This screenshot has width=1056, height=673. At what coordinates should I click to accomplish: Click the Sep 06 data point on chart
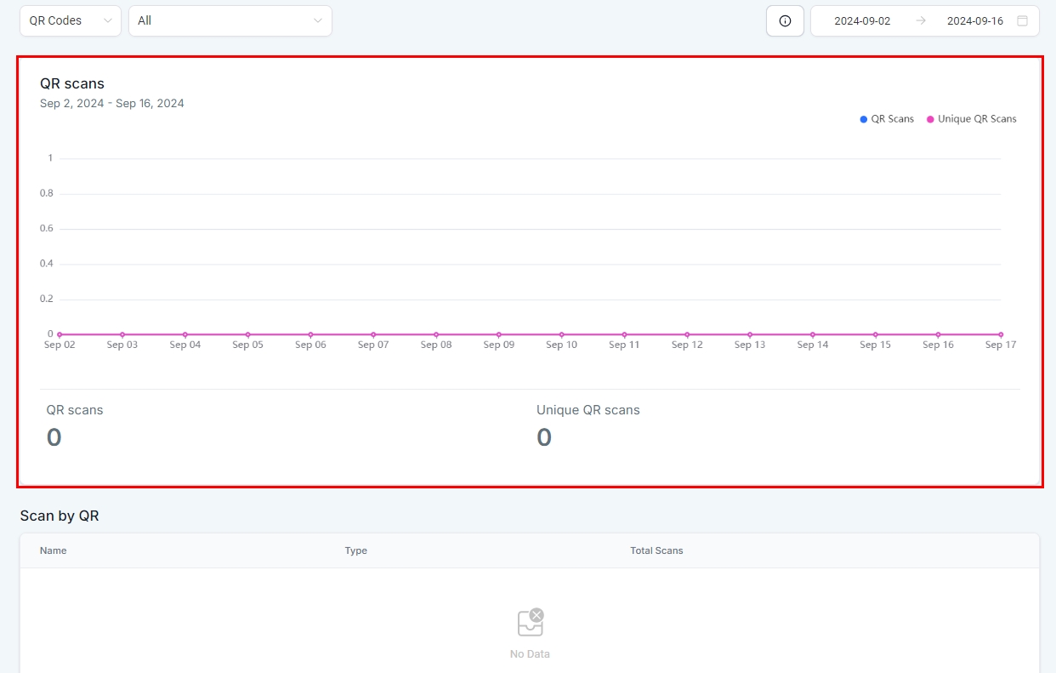tap(310, 334)
